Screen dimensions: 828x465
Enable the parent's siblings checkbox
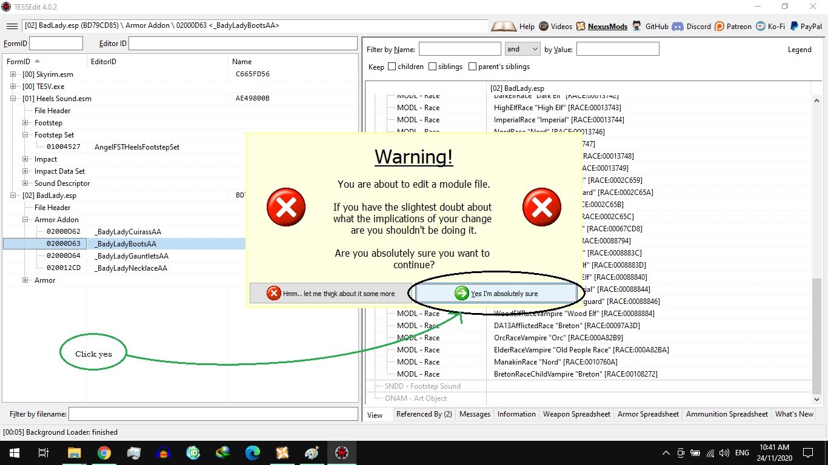[472, 67]
